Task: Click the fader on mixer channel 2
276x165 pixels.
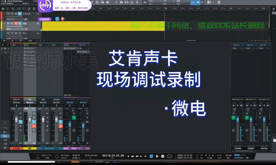Action: click(x=30, y=119)
